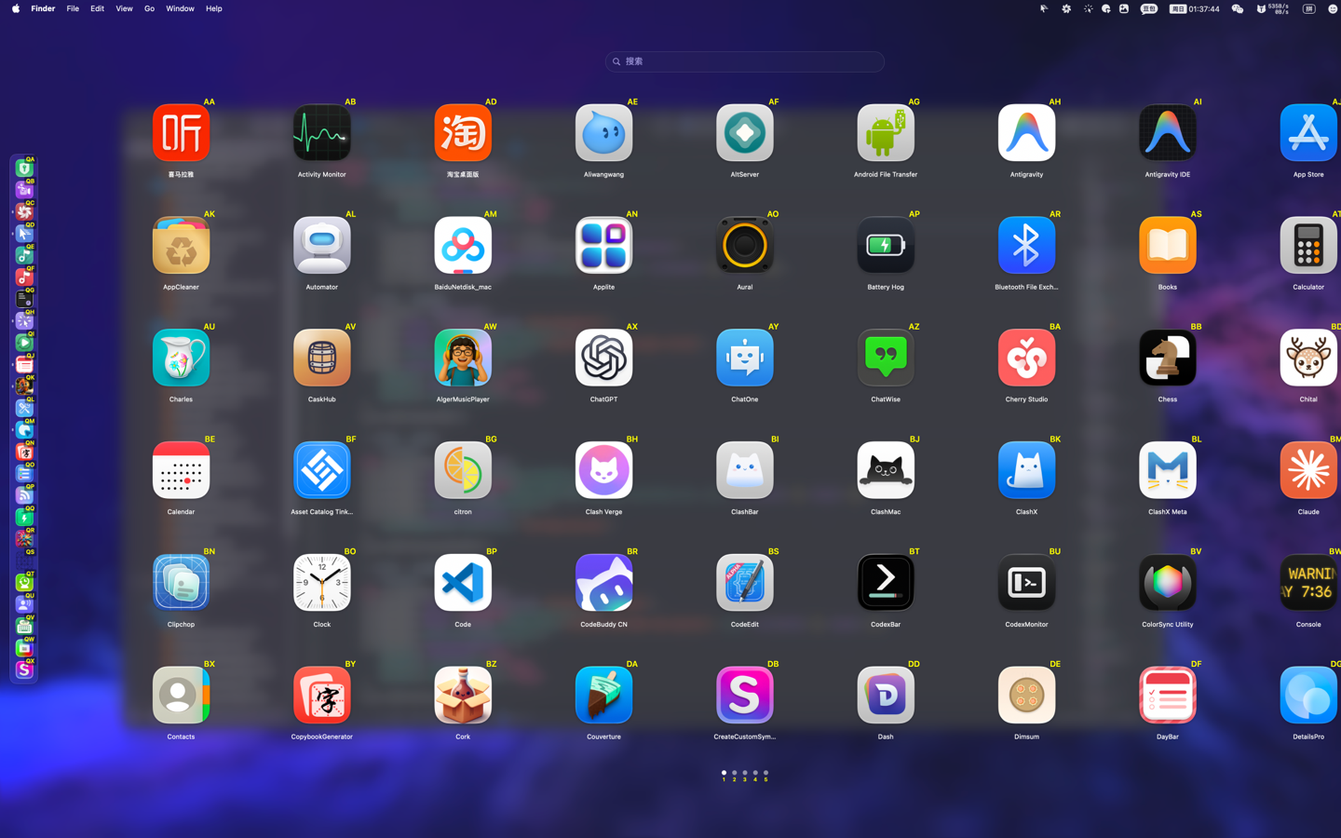Image resolution: width=1341 pixels, height=838 pixels.
Task: Open the AppCleaner app
Action: click(x=181, y=246)
